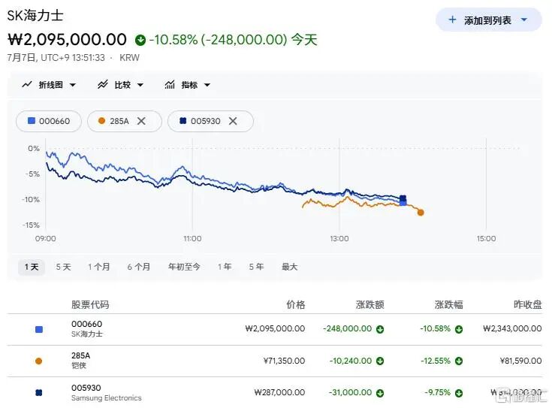Click the plus icon in add-to-list button
Viewport: 552px width, 408px height.
[x=452, y=20]
